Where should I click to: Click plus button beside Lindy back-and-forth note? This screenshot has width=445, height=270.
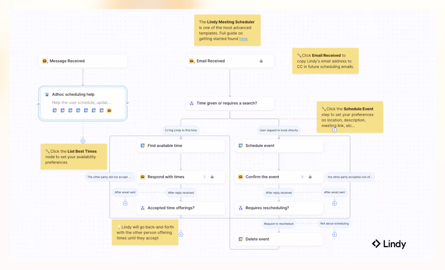point(181,235)
